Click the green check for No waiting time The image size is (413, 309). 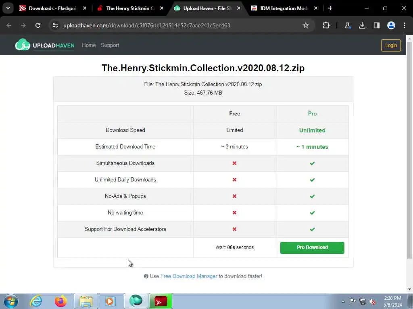[x=312, y=213]
